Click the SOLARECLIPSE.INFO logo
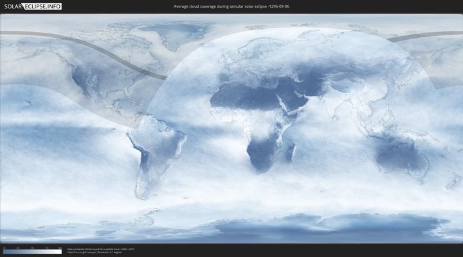463x257 pixels. (32, 6)
